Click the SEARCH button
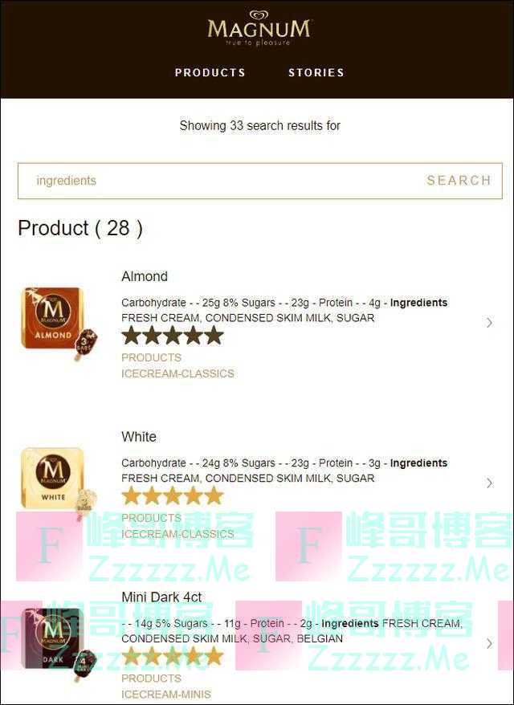 coord(459,181)
